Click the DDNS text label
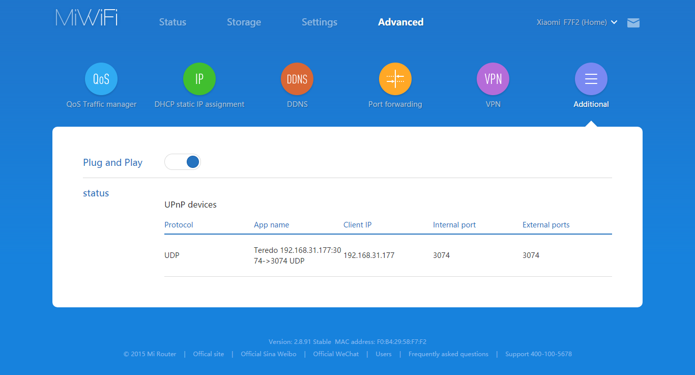 pyautogui.click(x=297, y=104)
